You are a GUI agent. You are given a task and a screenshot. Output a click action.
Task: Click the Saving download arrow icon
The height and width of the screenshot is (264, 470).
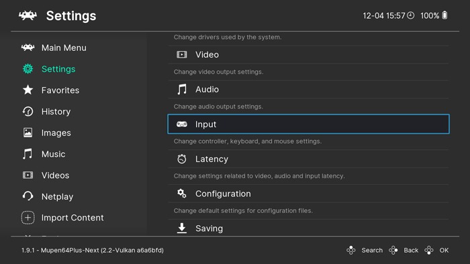(x=182, y=228)
